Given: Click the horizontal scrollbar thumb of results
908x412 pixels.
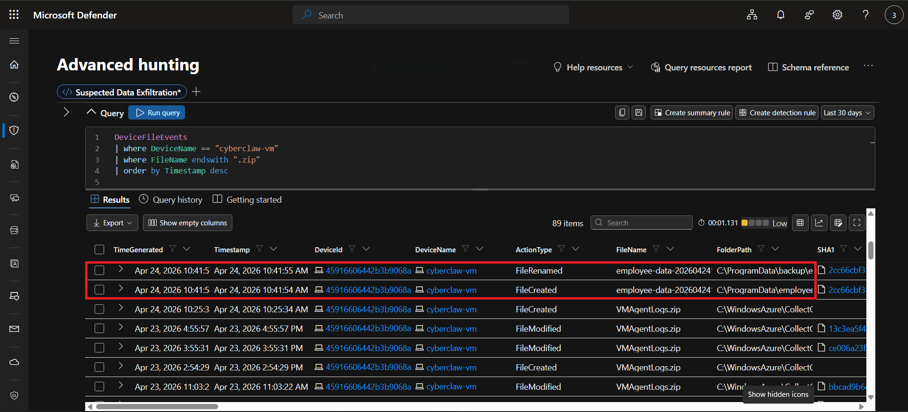Looking at the screenshot, I should coord(157,406).
